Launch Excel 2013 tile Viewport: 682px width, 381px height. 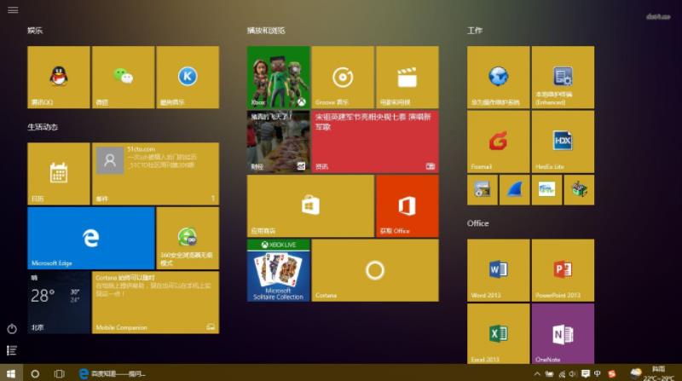[499, 333]
